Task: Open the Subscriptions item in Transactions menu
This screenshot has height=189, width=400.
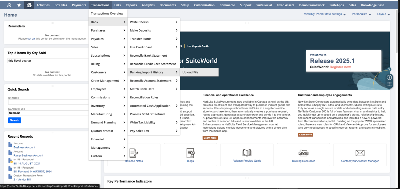Action: point(108,56)
